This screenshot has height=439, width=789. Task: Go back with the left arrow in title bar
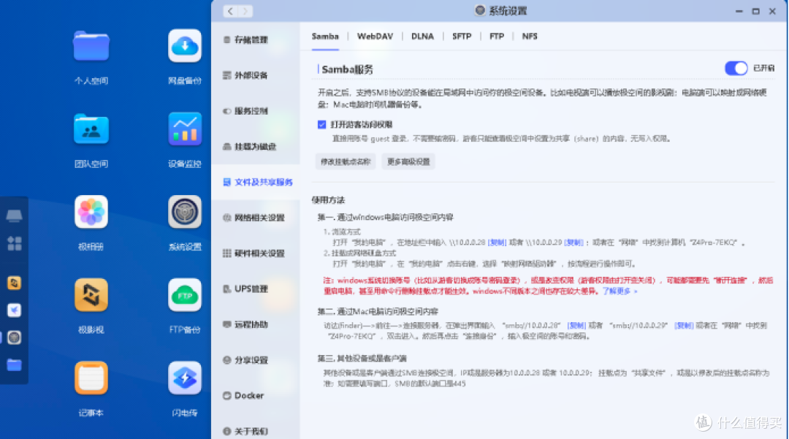click(x=230, y=11)
